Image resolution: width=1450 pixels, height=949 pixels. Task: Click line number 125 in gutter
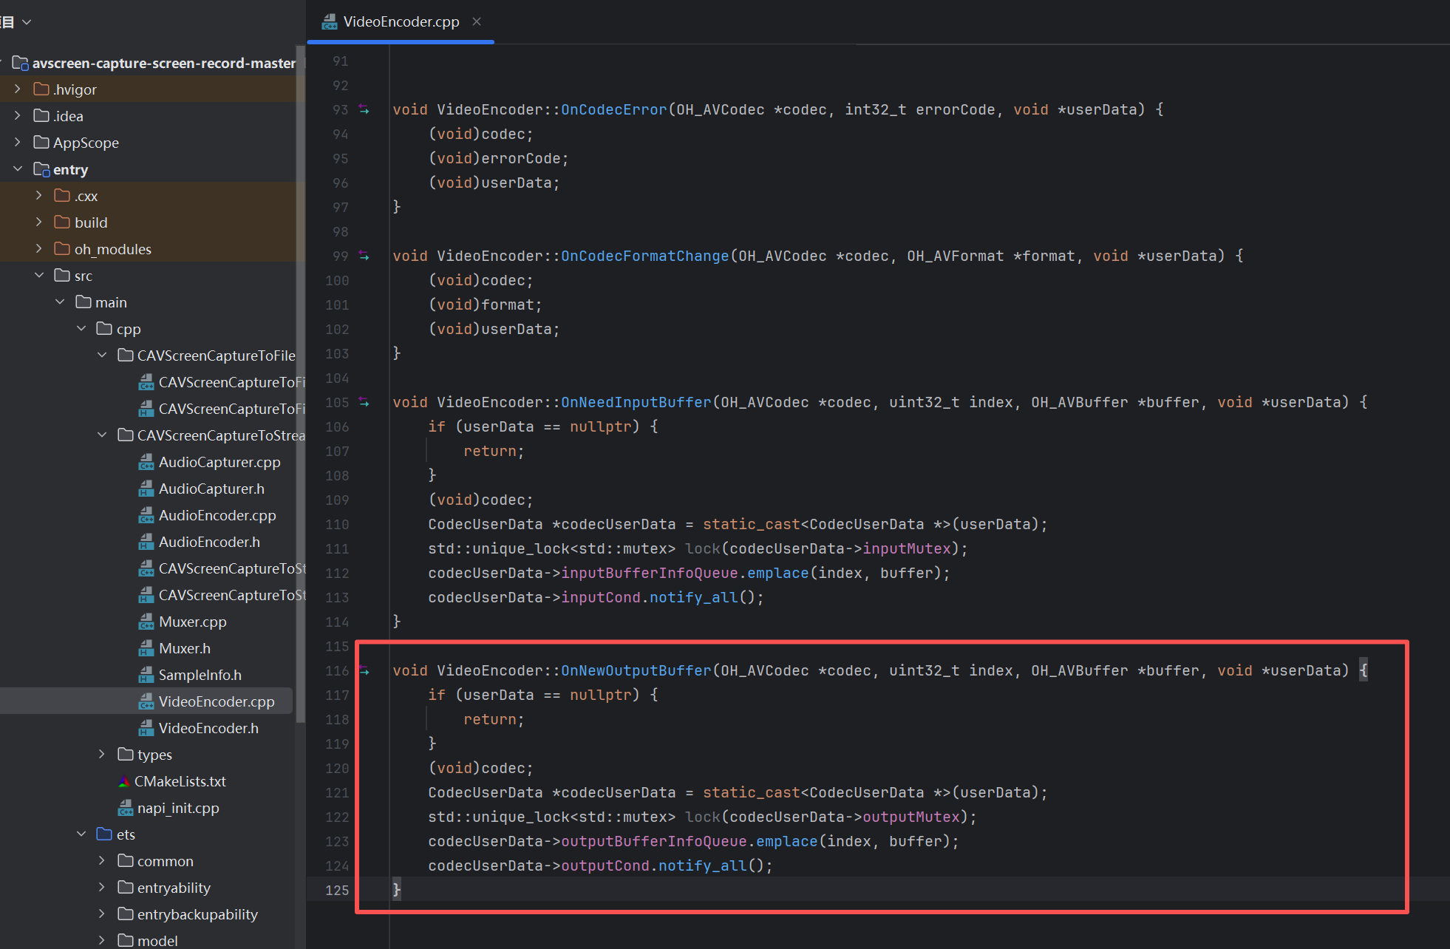(337, 890)
